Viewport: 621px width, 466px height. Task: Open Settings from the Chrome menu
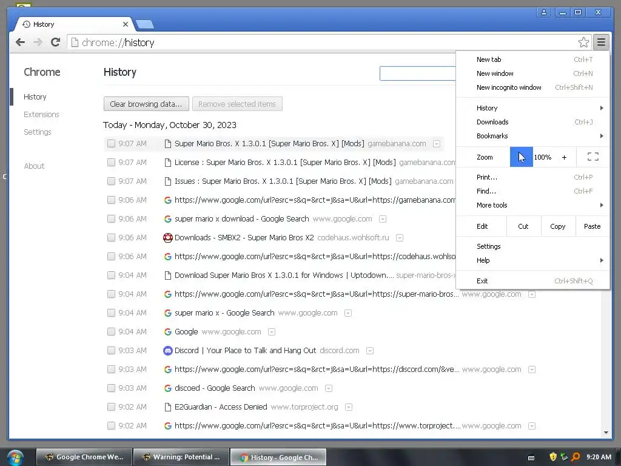(532, 246)
